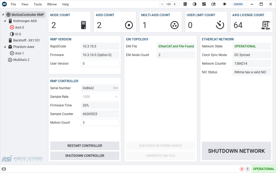The image size is (276, 173).
Task: Open the Tools menu
Action: coord(38,4)
